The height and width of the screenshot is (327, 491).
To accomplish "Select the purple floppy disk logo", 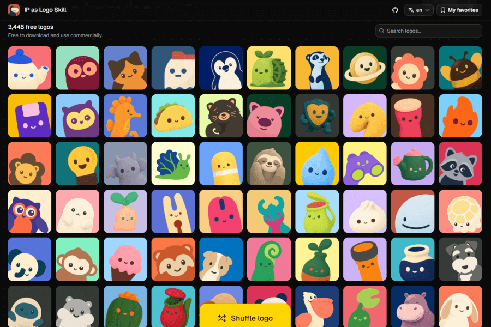I will [29, 116].
